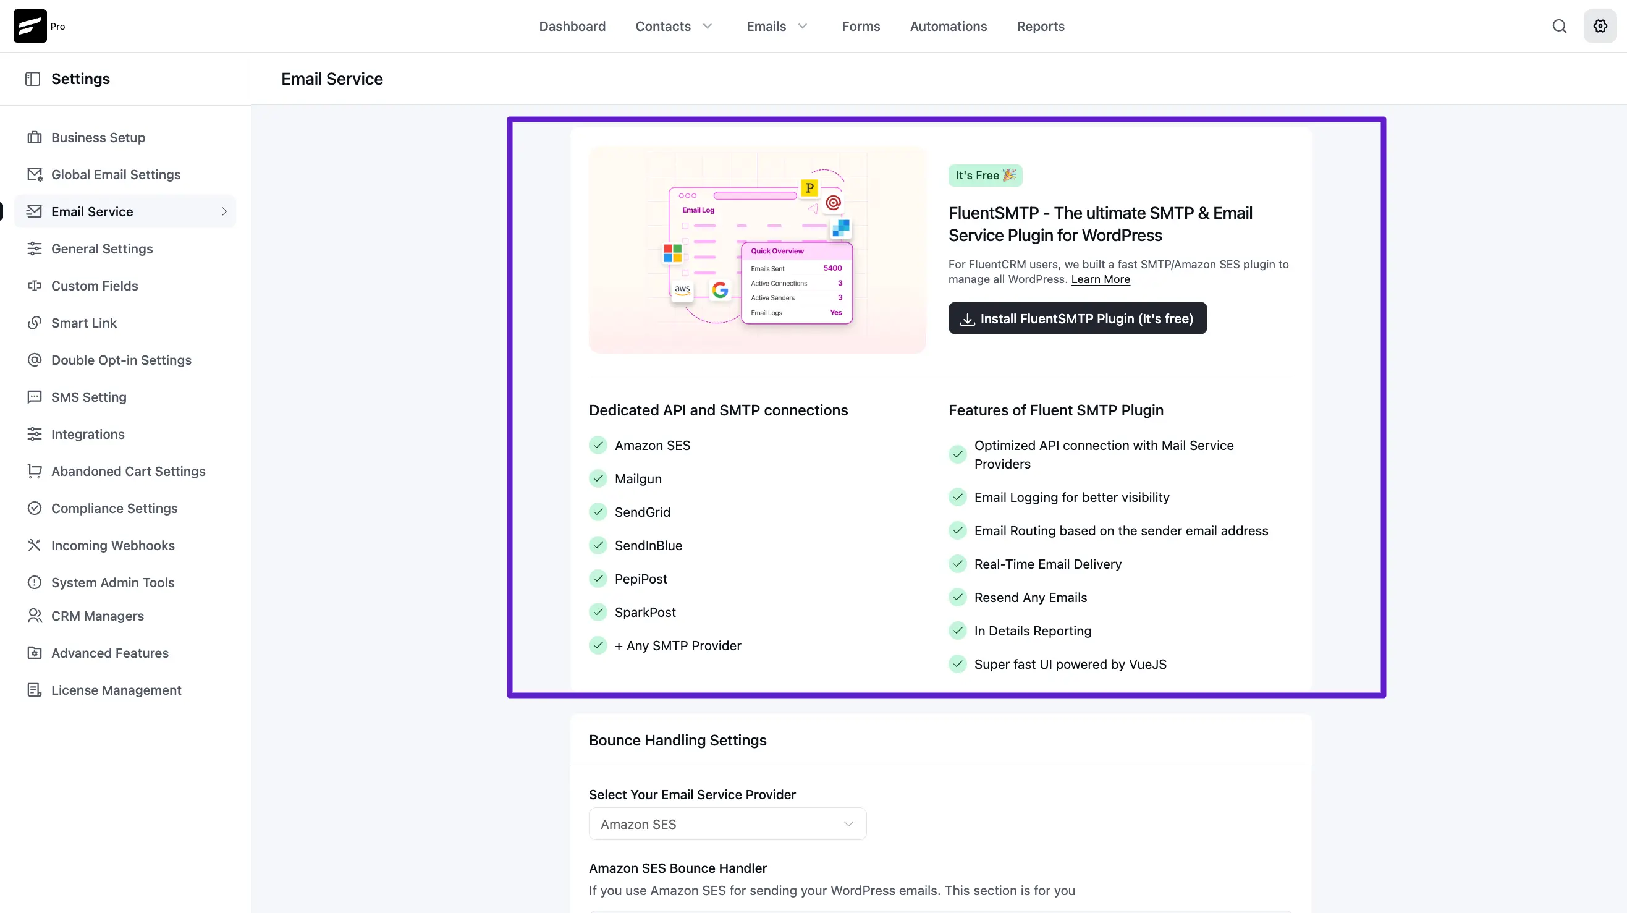Screen dimensions: 1627x913
Task: Install FluentSMTP Plugin button
Action: 1078,318
